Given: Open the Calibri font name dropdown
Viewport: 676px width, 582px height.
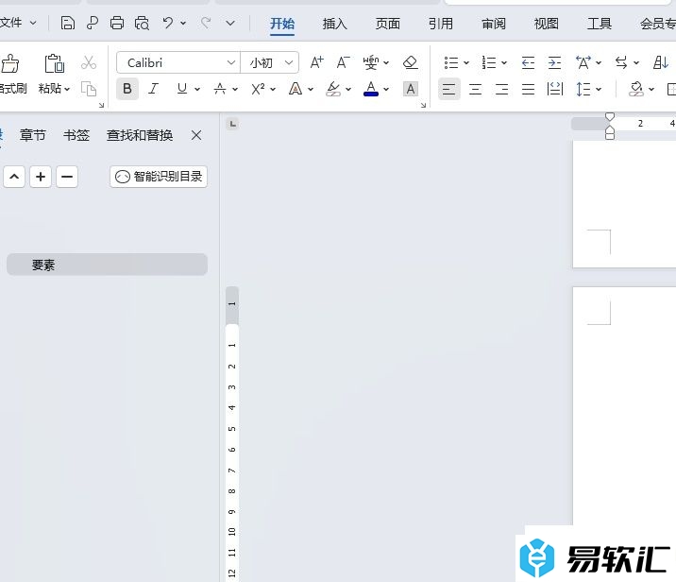Looking at the screenshot, I should (230, 62).
